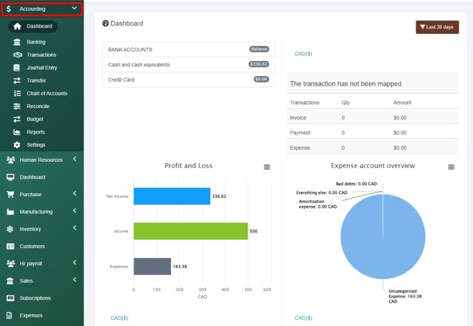This screenshot has height=326, width=473.
Task: Open Expense account overview chart menu
Action: pyautogui.click(x=451, y=167)
